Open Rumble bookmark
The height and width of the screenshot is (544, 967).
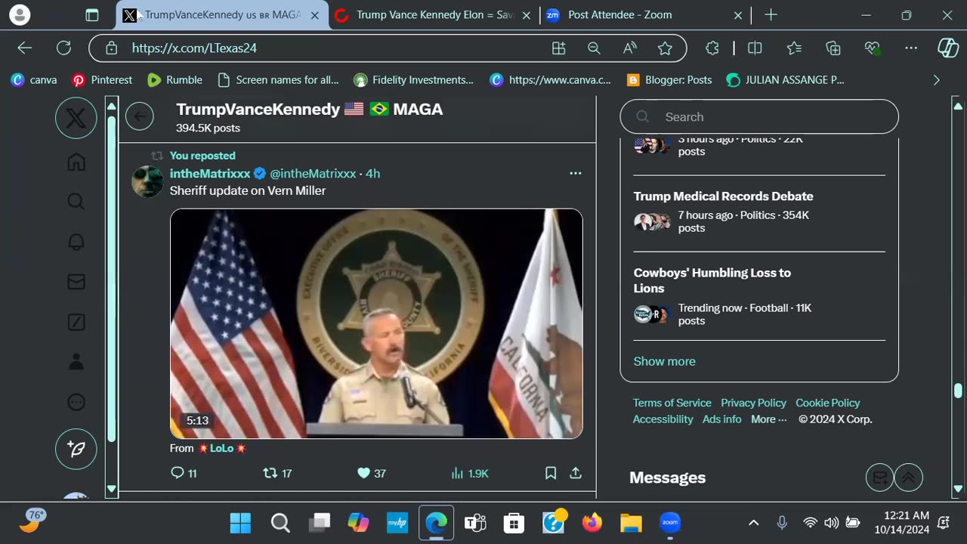coord(175,79)
